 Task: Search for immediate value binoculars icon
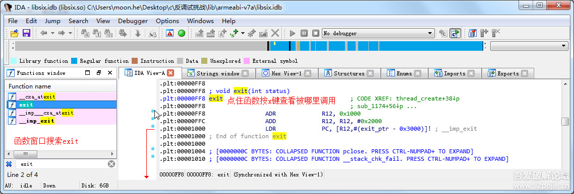coord(85,33)
